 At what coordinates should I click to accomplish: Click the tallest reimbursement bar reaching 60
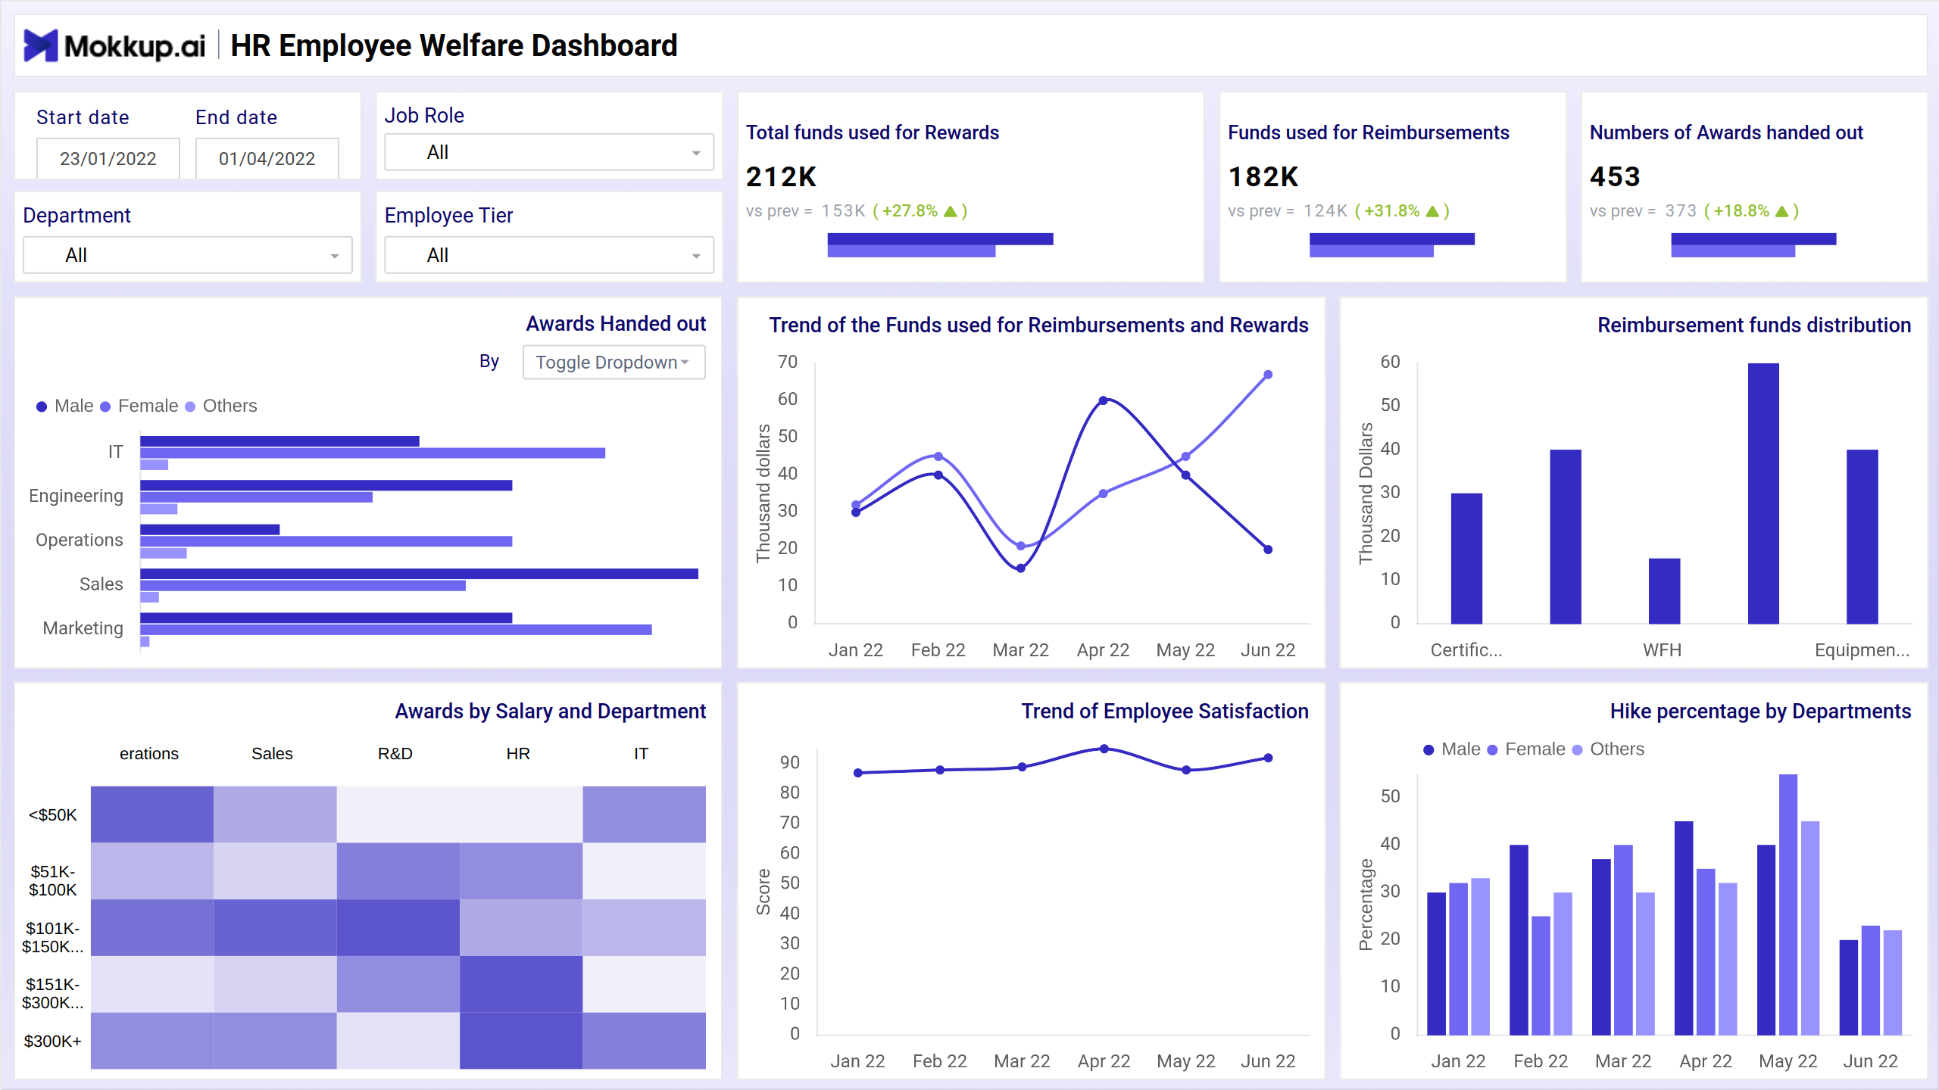[1763, 494]
